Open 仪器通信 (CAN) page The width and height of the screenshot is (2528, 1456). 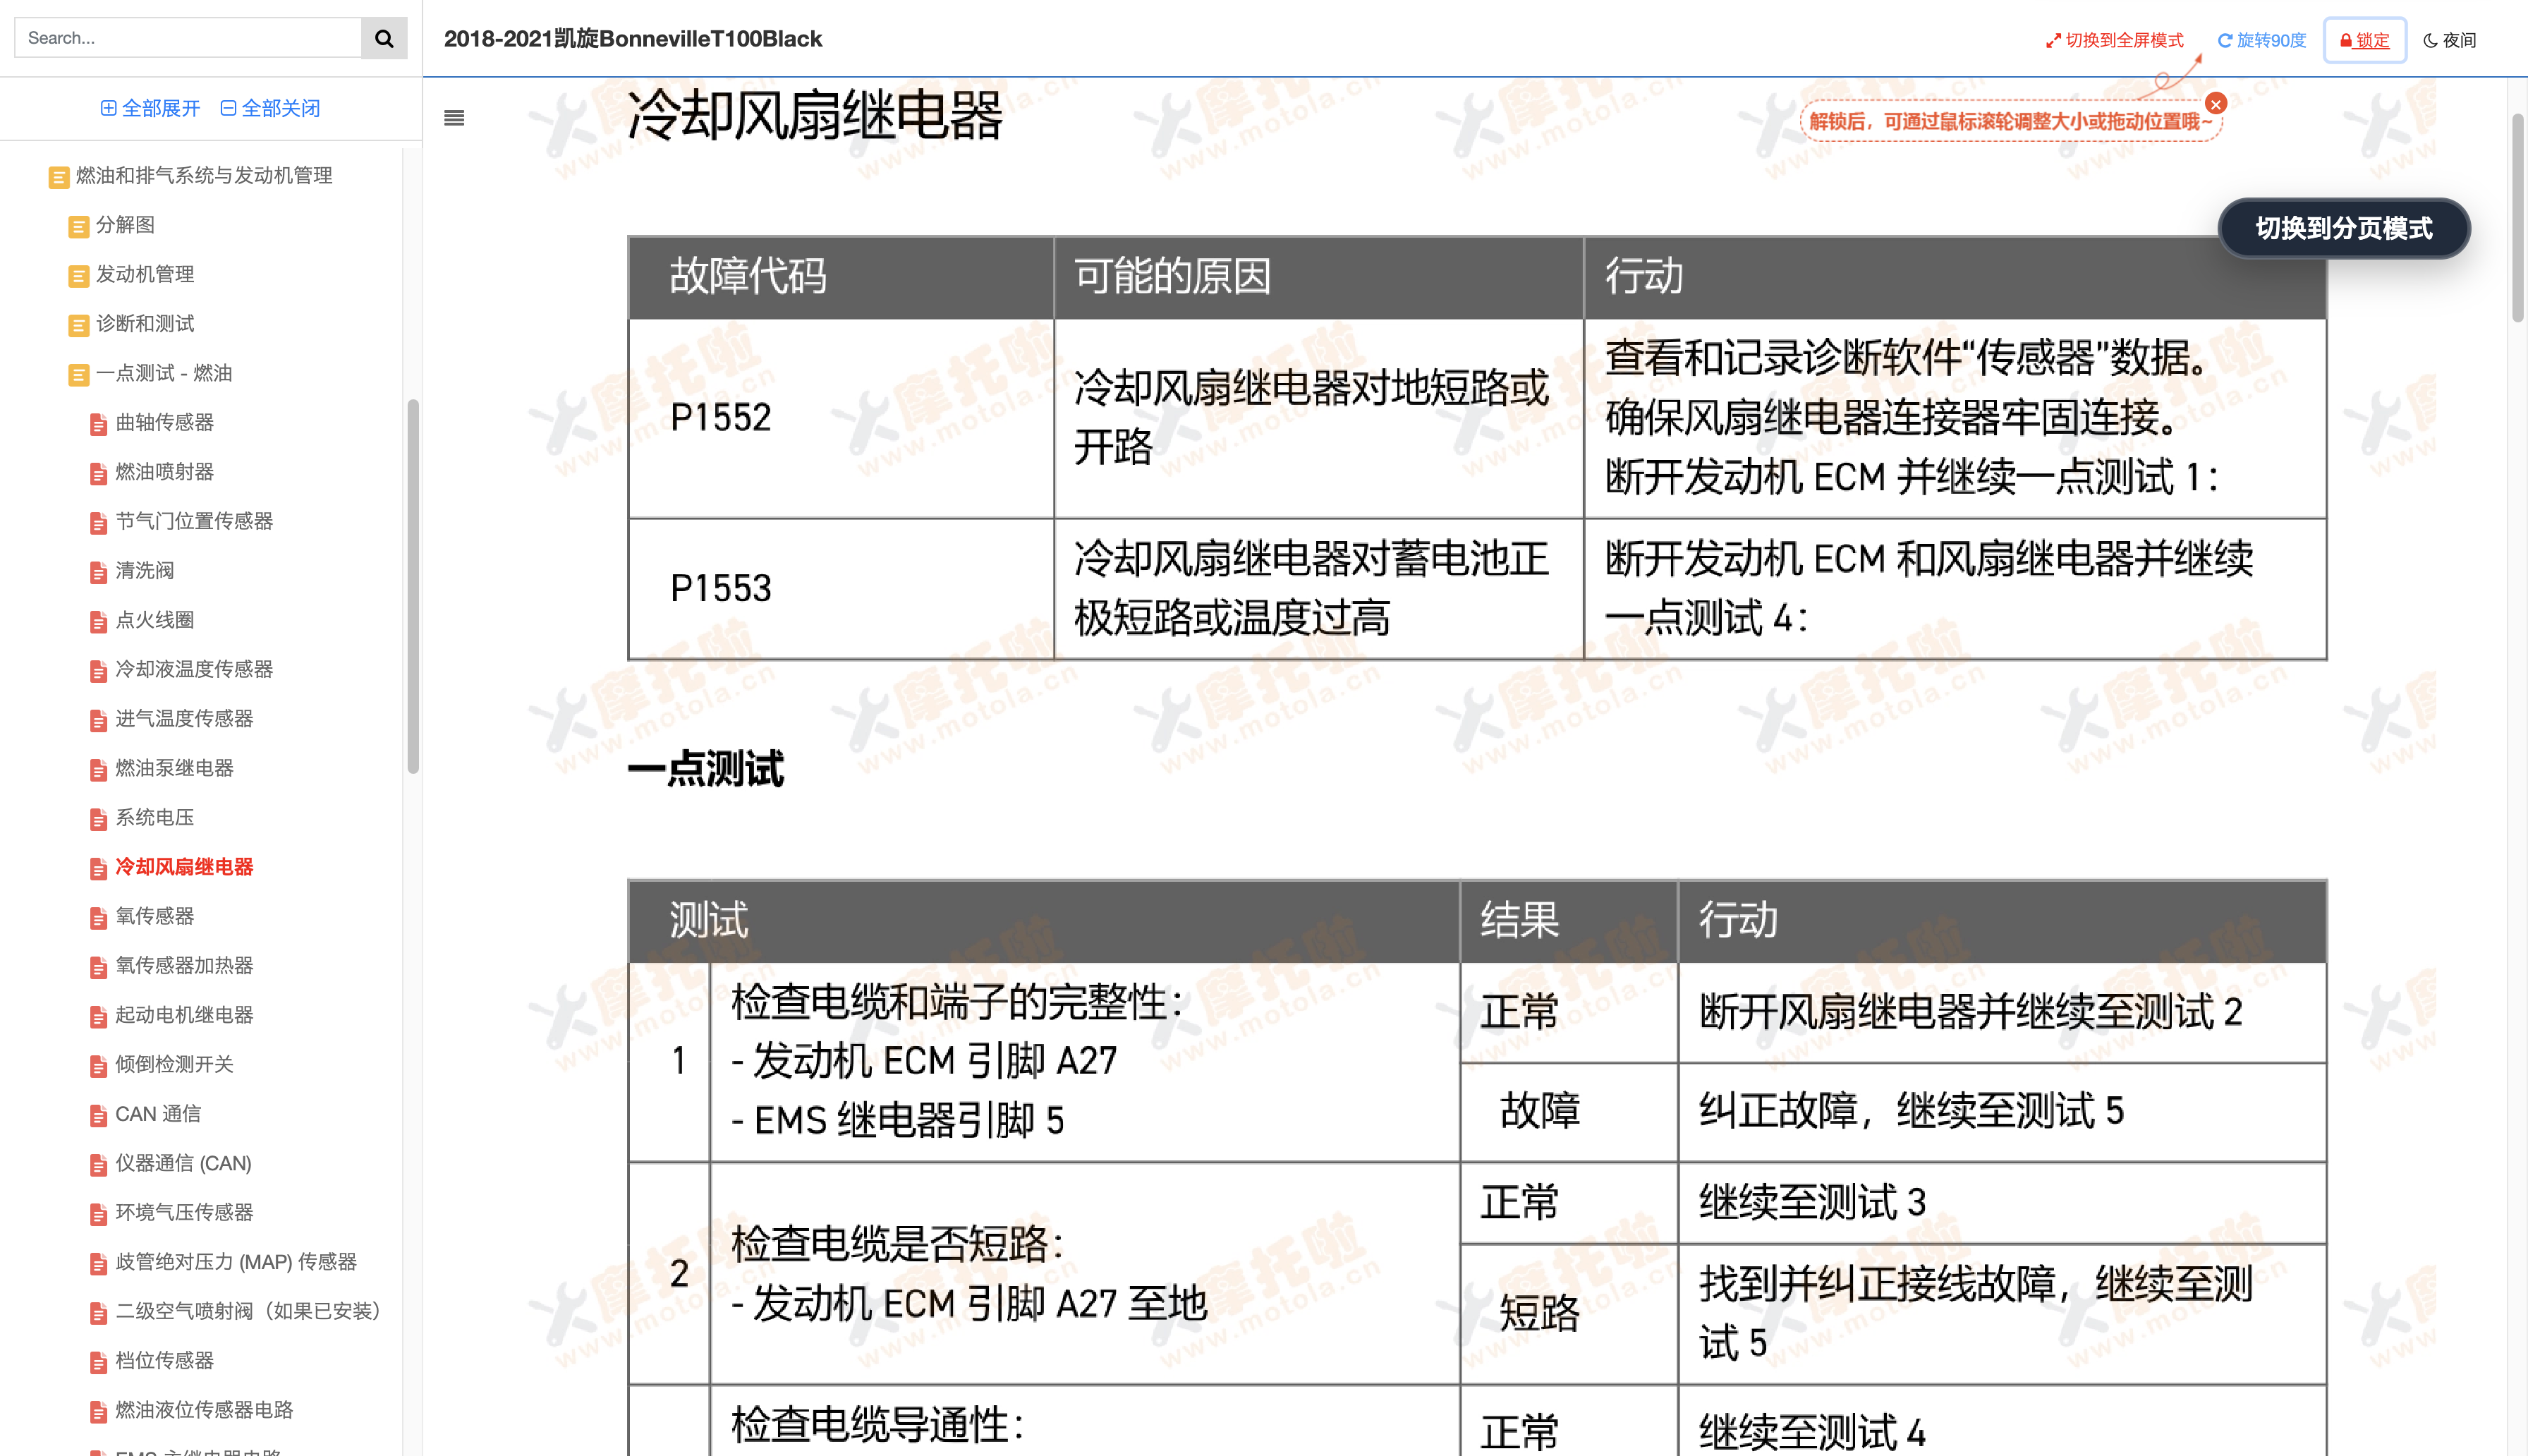click(x=170, y=1163)
